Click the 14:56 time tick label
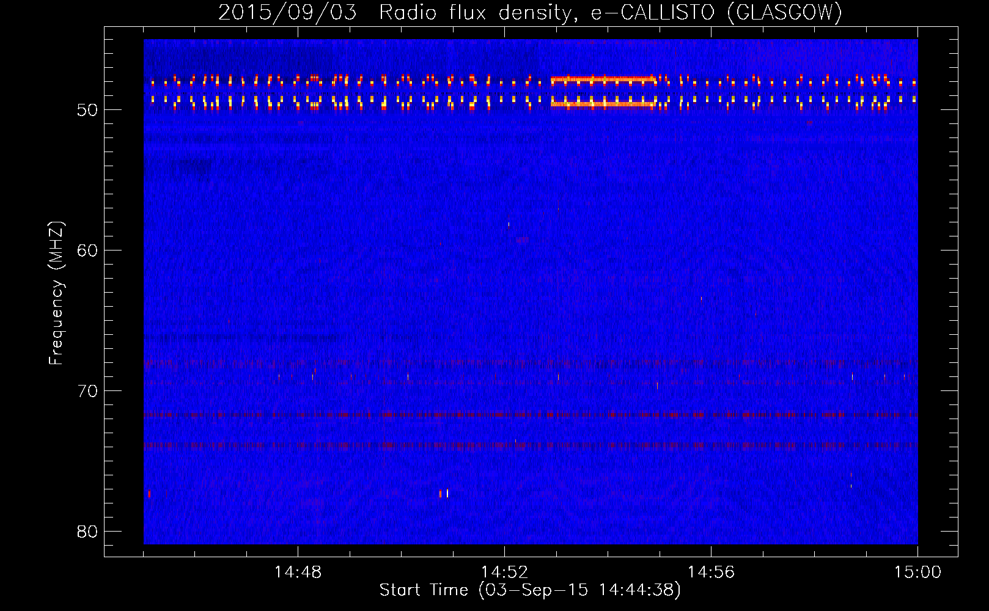Viewport: 989px width, 611px height. [x=711, y=572]
